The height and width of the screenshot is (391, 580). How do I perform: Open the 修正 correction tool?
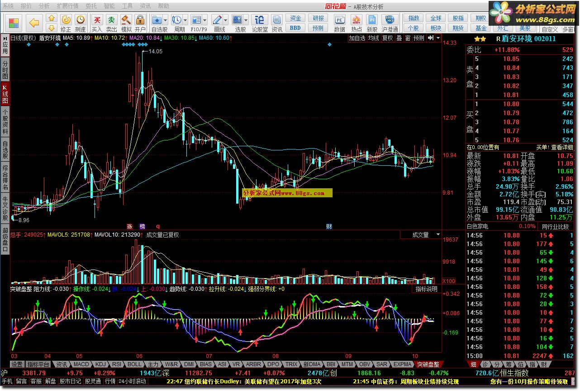pos(66,23)
